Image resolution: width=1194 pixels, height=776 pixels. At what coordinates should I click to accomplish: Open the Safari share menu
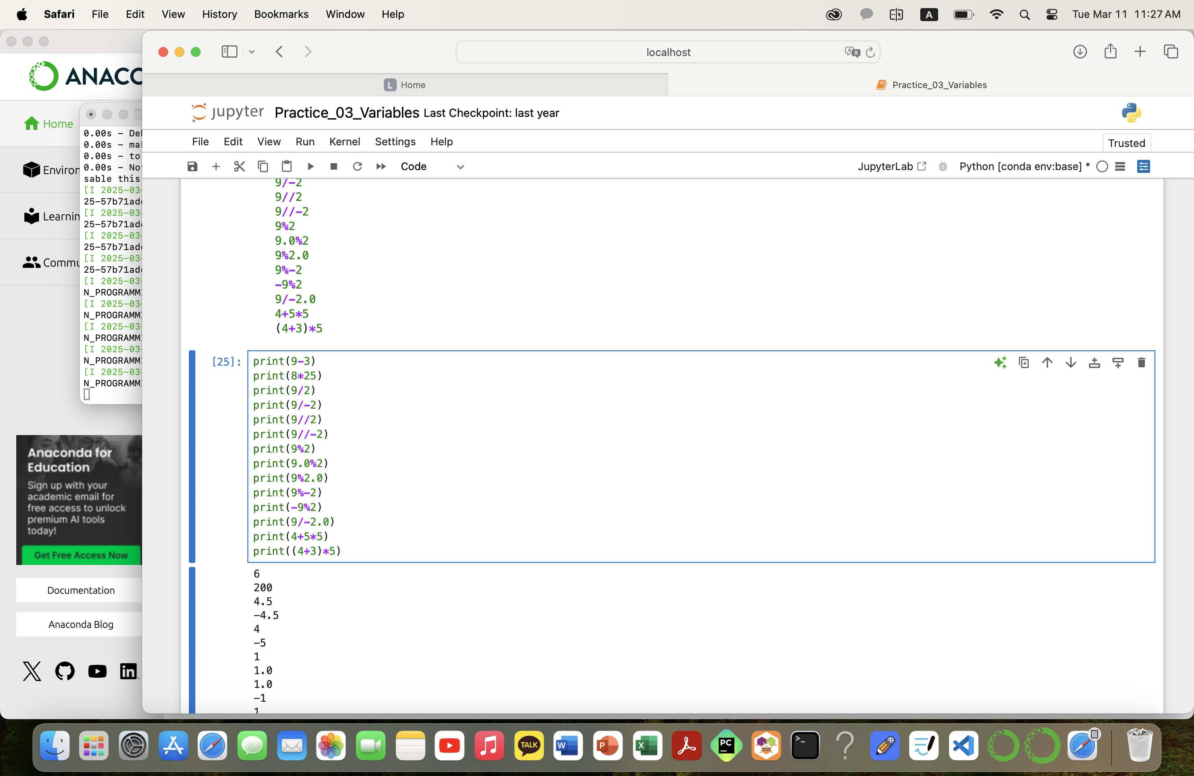click(x=1110, y=51)
